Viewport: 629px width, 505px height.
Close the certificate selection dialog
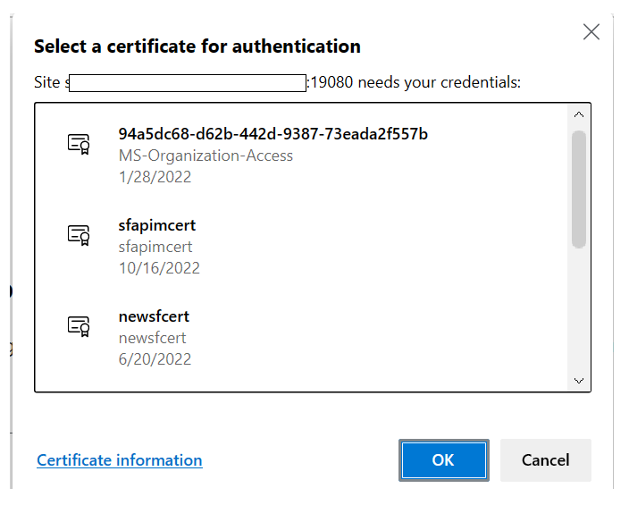(x=591, y=32)
